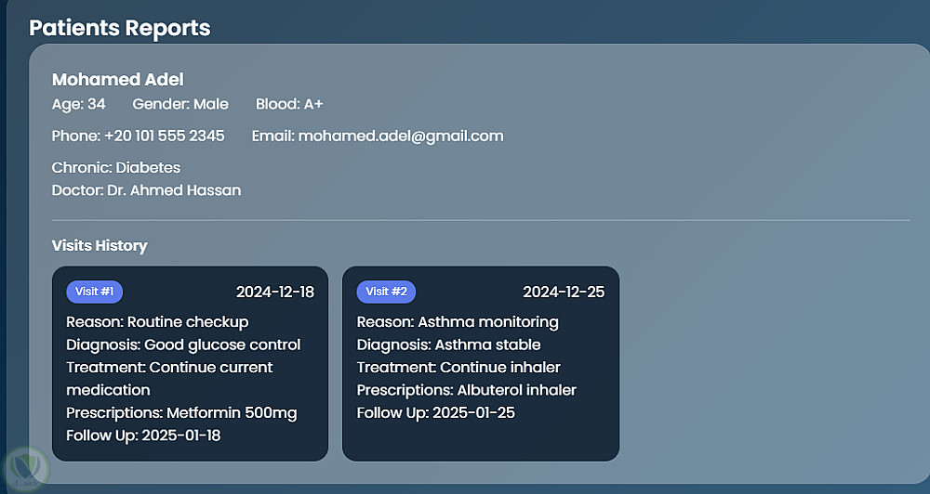930x494 pixels.
Task: Click Prescriptions: Metformin 500mg text
Action: (181, 413)
